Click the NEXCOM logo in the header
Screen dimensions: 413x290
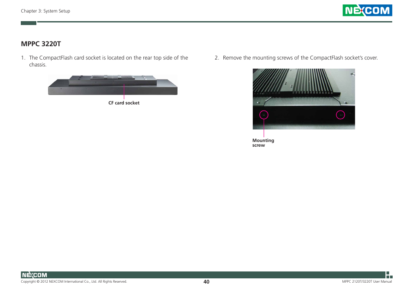click(367, 10)
